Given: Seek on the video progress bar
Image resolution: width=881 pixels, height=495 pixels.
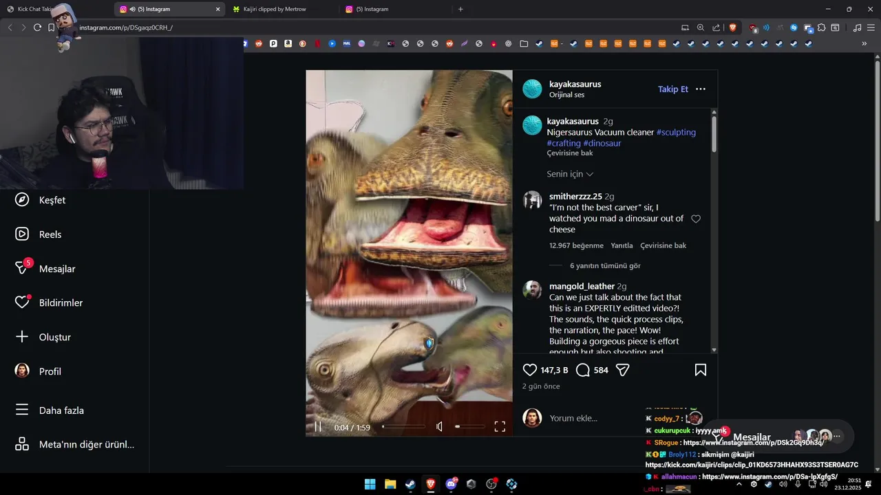Looking at the screenshot, I should pyautogui.click(x=404, y=427).
